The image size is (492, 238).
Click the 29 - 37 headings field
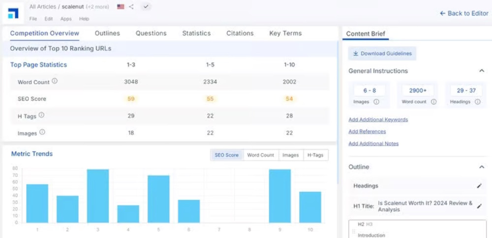[466, 91]
